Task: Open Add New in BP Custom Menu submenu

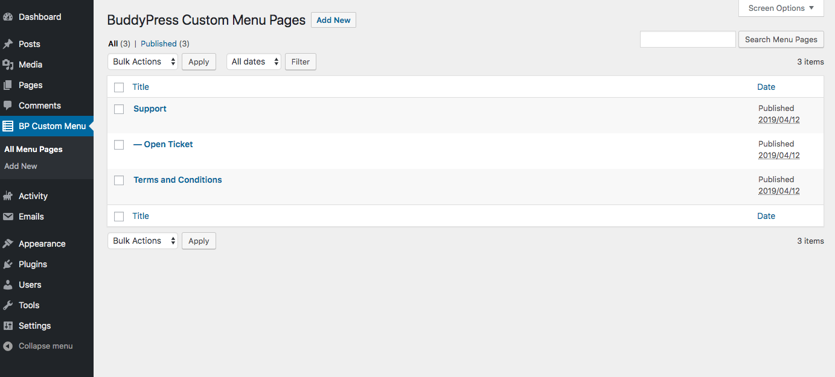Action: (21, 166)
